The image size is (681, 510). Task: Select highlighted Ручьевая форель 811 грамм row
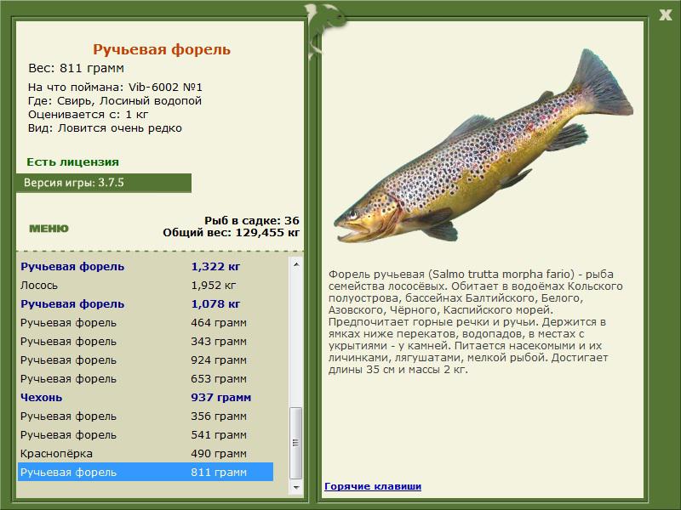tap(146, 472)
